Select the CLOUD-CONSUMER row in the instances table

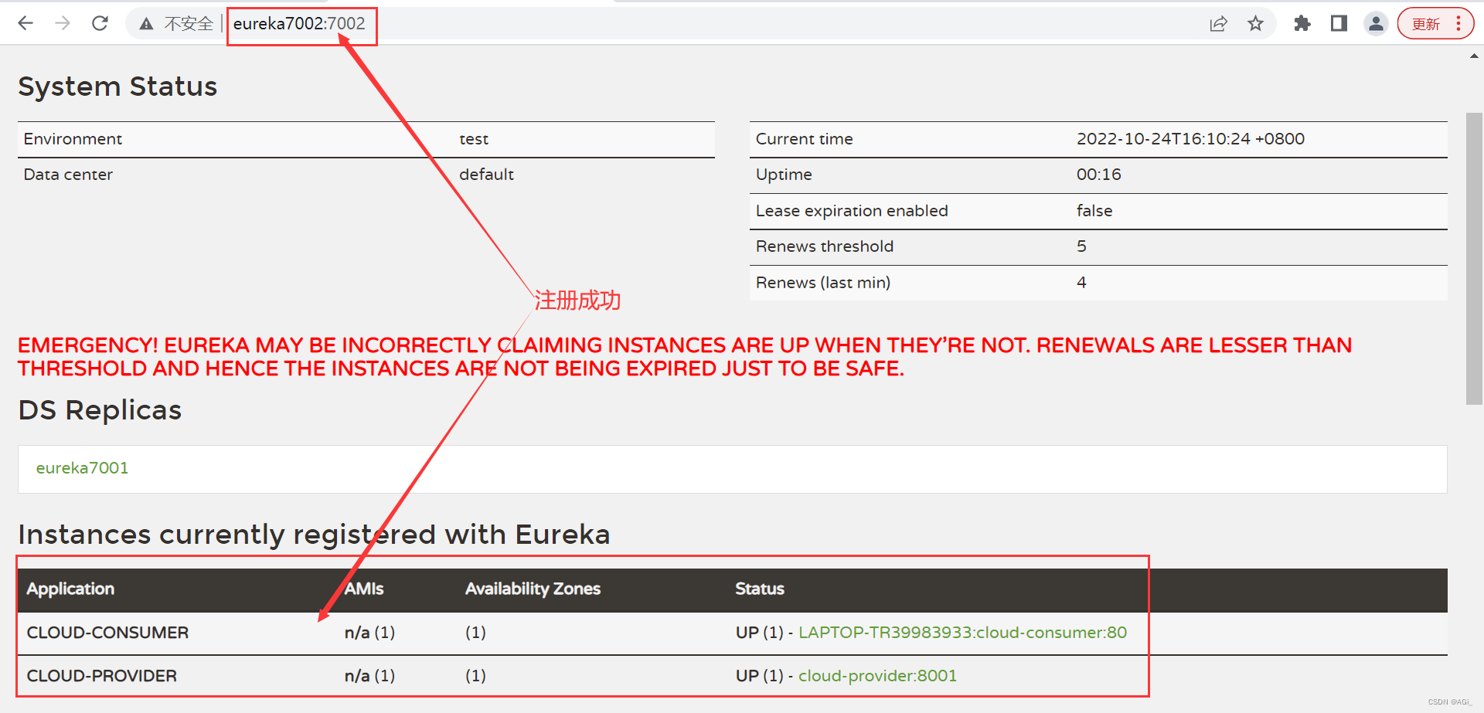[x=107, y=632]
